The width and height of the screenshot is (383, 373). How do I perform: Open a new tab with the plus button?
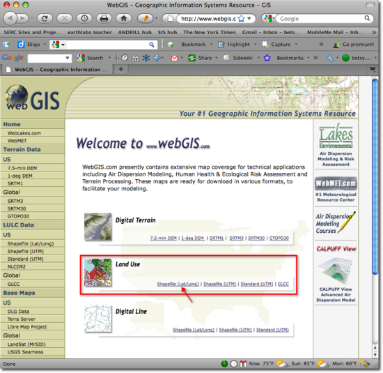tap(121, 70)
